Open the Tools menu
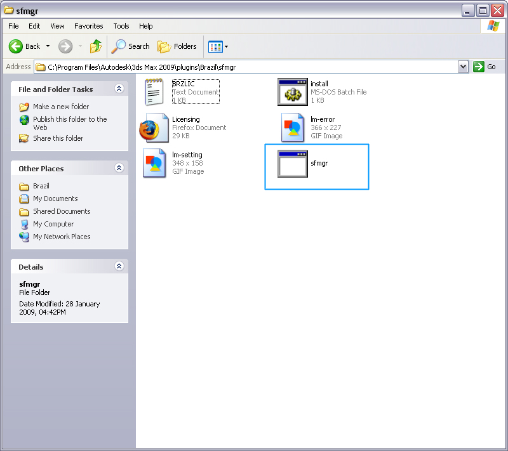The image size is (508, 451). [x=121, y=26]
